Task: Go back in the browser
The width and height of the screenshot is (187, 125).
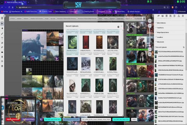Action: [x=2, y=7]
